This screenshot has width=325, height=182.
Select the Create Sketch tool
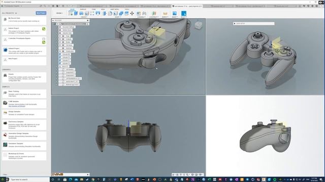[71, 14]
